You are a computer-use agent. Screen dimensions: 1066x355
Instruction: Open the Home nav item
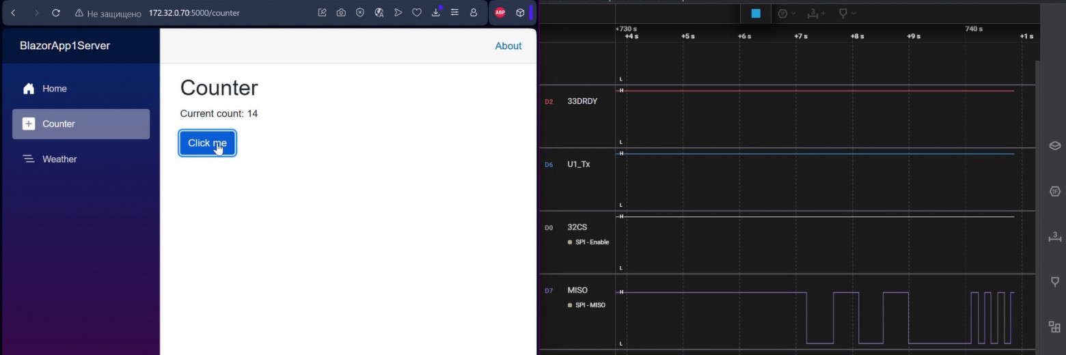click(81, 89)
